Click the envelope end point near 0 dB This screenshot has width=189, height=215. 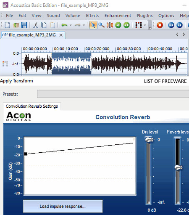pyautogui.click(x=134, y=139)
